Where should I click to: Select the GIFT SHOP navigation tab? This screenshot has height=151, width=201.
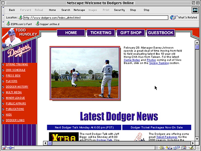click(x=131, y=33)
